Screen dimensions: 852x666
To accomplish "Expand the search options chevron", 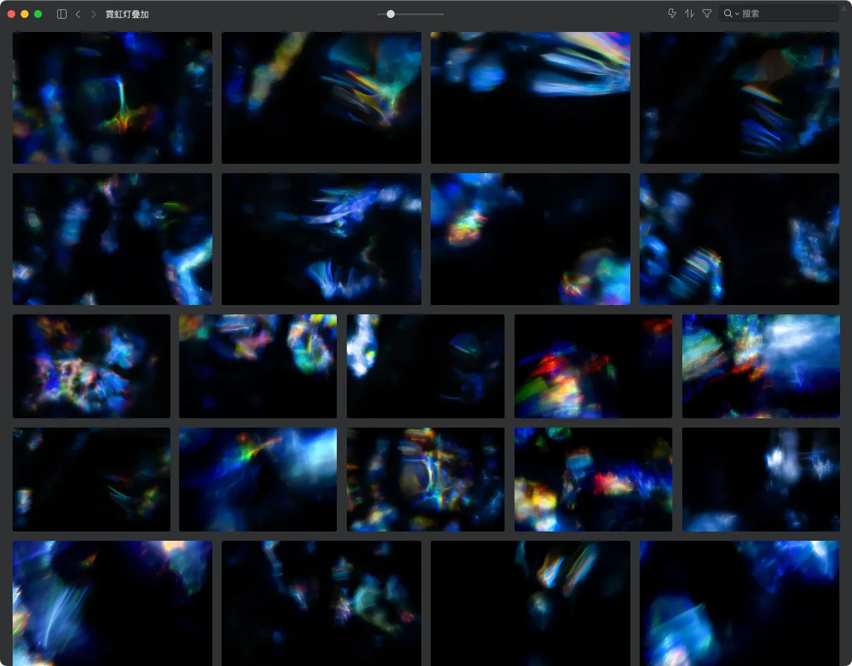I will click(x=737, y=14).
